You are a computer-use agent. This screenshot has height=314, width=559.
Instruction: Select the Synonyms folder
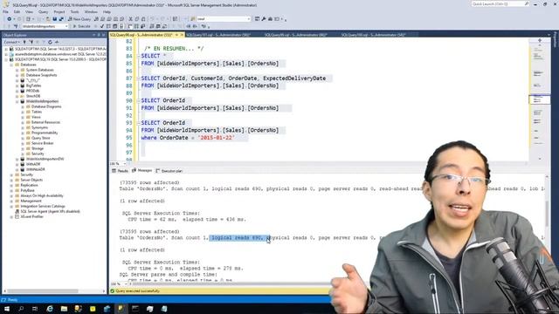pos(39,127)
